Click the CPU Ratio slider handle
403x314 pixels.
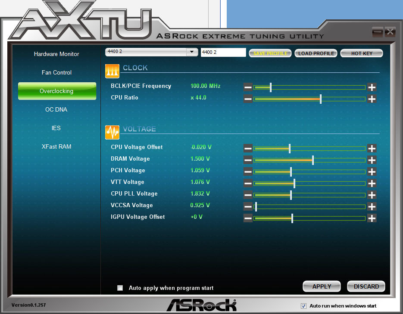(321, 99)
